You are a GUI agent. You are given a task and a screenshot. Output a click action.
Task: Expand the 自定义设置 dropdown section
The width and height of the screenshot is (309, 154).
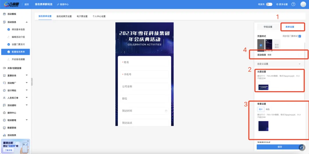point(300,64)
